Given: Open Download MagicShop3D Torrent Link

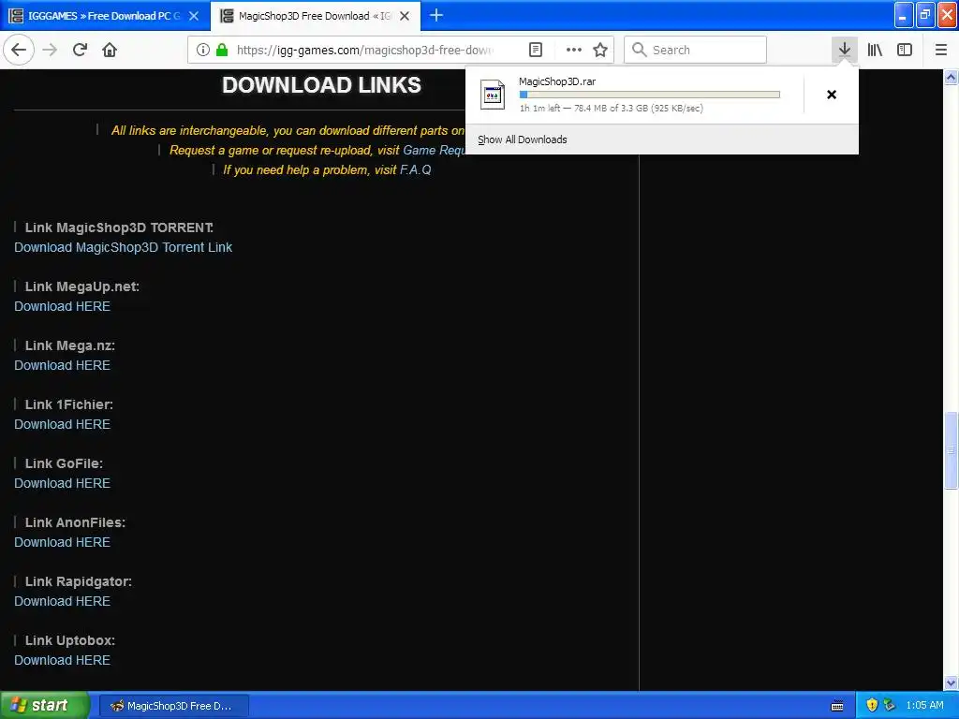Looking at the screenshot, I should click(123, 247).
